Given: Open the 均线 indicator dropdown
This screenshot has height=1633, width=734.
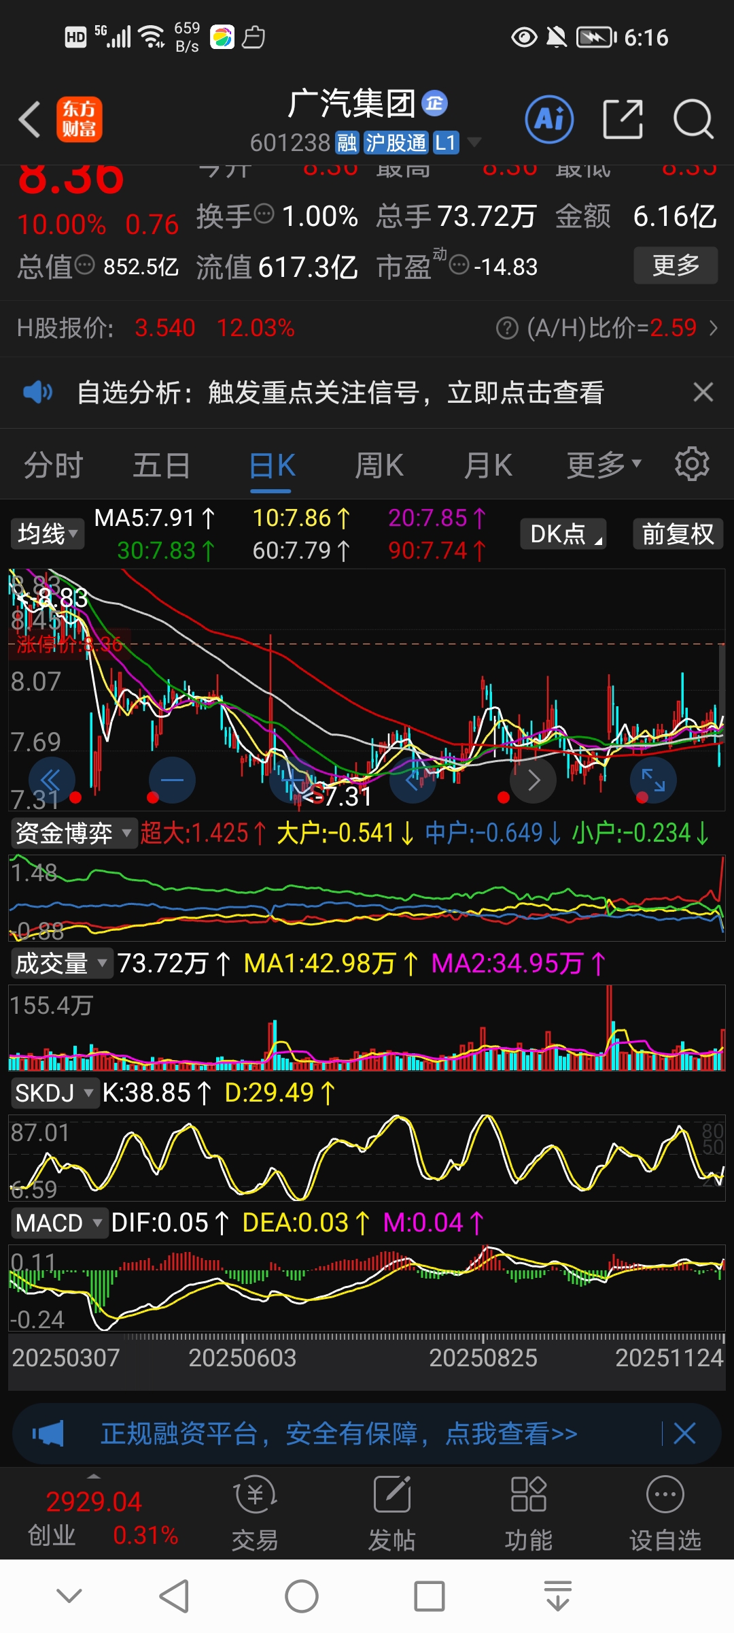Looking at the screenshot, I should tap(47, 534).
